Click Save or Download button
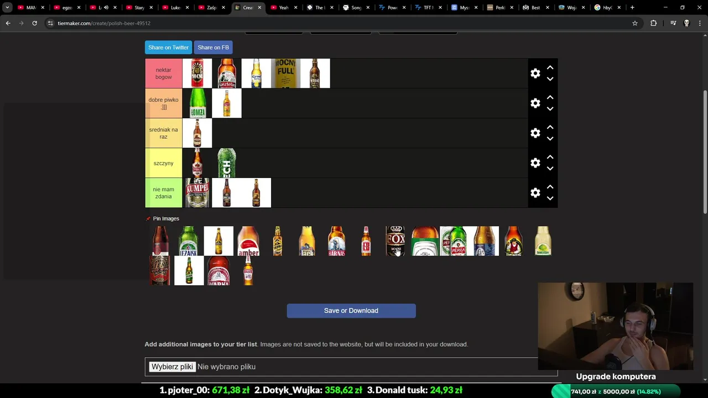 coord(351,311)
